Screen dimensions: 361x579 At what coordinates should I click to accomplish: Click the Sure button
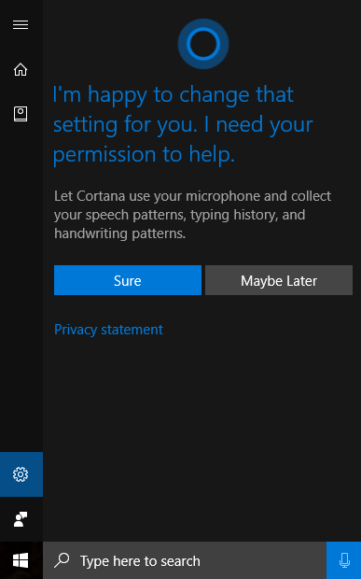tap(128, 280)
